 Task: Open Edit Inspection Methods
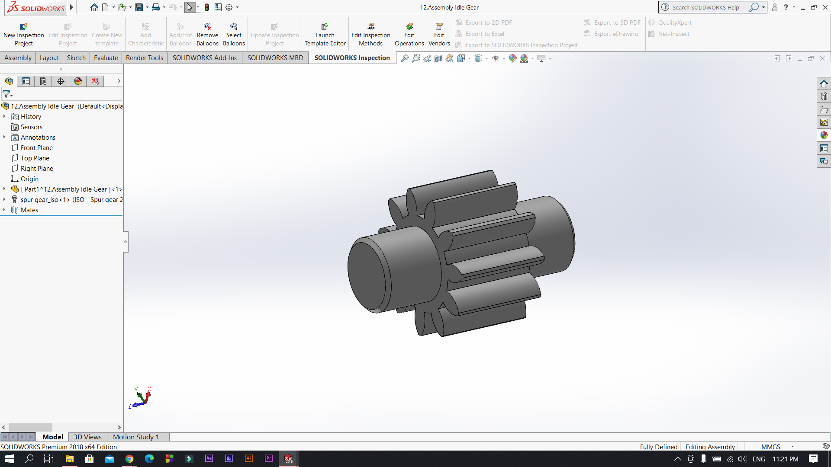pos(371,35)
